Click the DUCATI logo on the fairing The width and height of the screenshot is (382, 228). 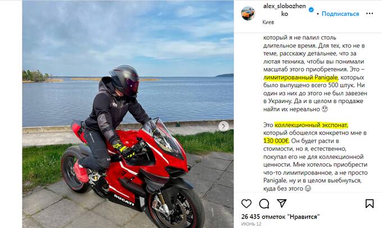[124, 199]
